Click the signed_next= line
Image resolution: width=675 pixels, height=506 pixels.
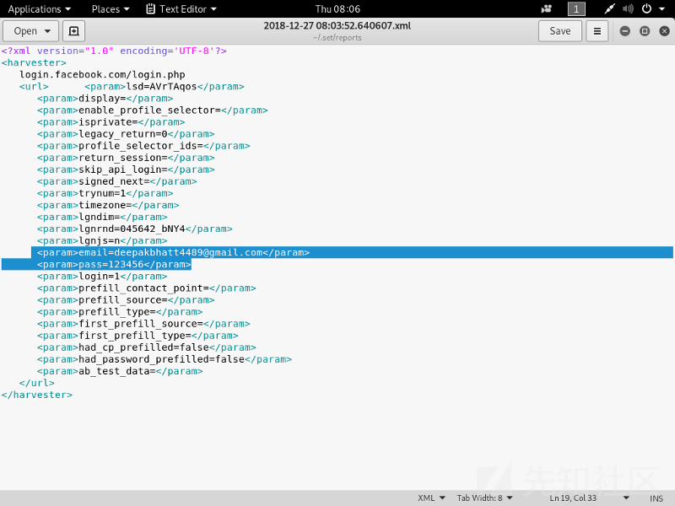click(116, 181)
